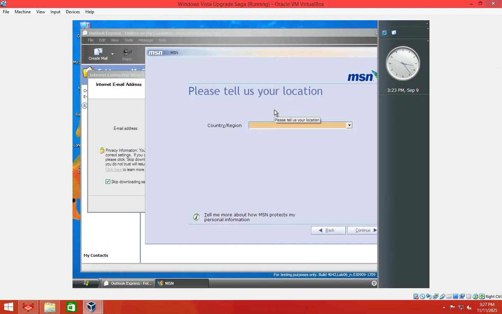502x314 pixels.
Task: Open the Country/Region dropdown list
Action: [349, 125]
